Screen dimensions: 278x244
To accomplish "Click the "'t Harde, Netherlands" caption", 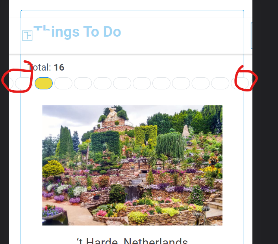I will (x=132, y=241).
